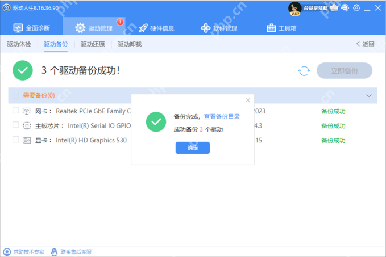Go back using the 返回 link
Screen dimensions: 386x257
[366, 44]
